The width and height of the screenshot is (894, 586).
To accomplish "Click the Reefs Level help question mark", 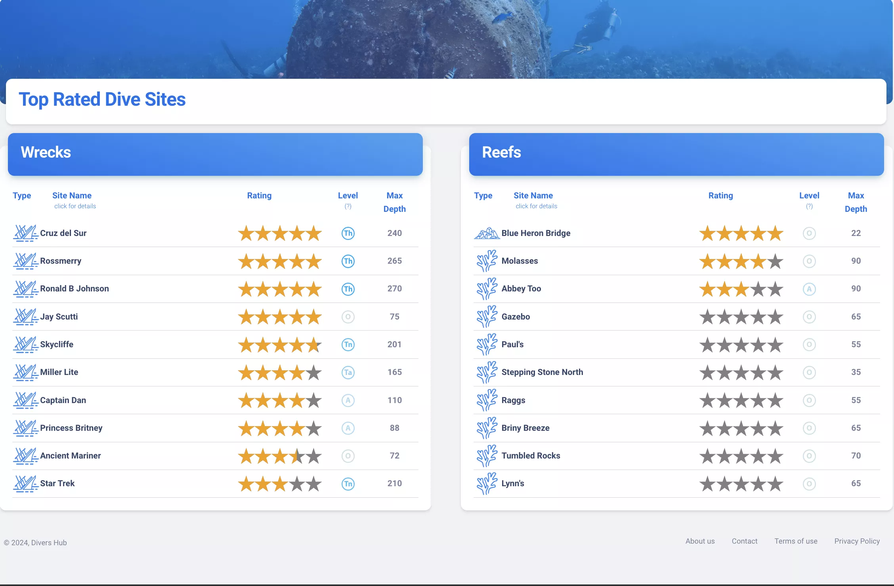I will pyautogui.click(x=809, y=206).
